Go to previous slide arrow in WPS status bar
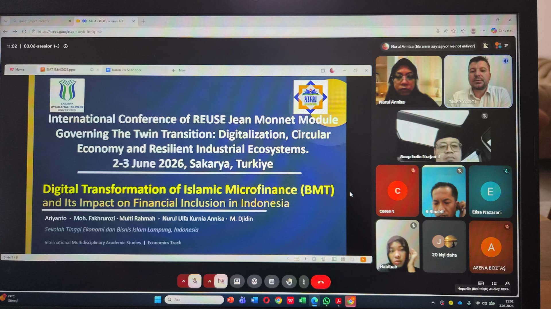Image resolution: width=551 pixels, height=309 pixels. pos(288,259)
